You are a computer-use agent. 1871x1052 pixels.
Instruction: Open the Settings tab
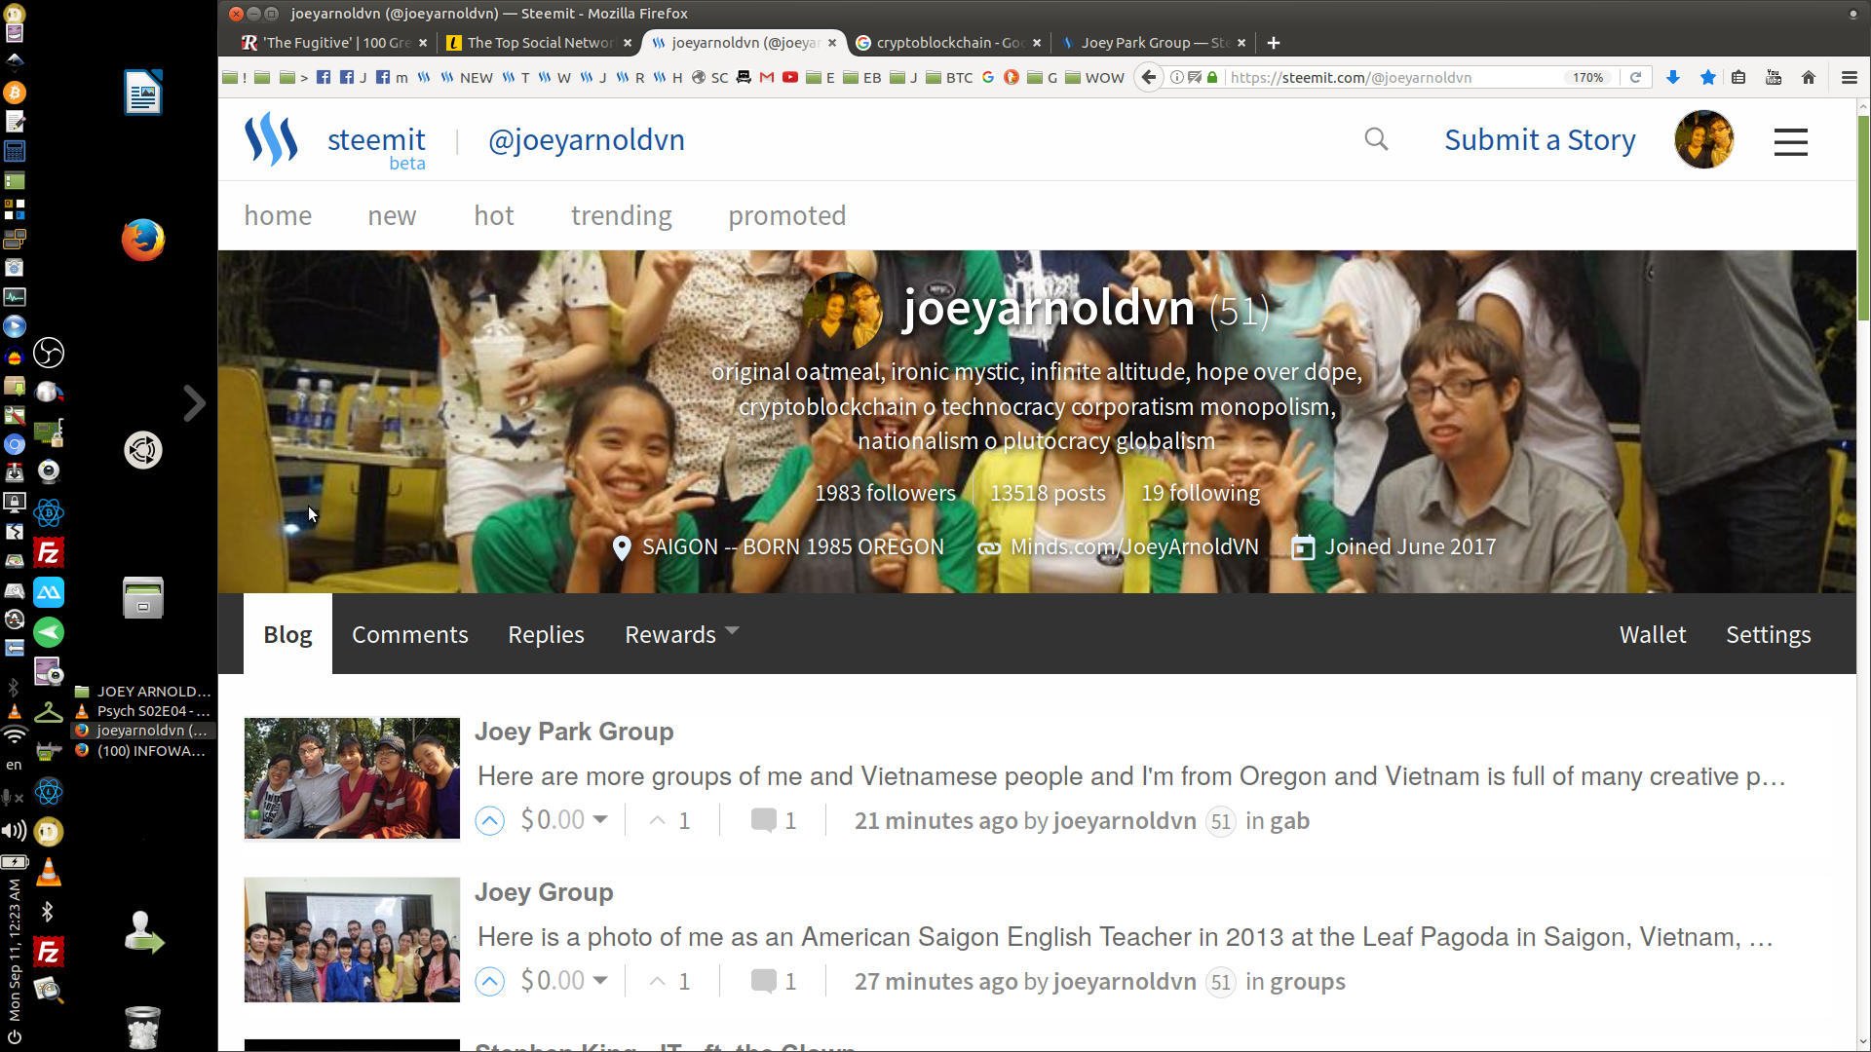pos(1768,634)
